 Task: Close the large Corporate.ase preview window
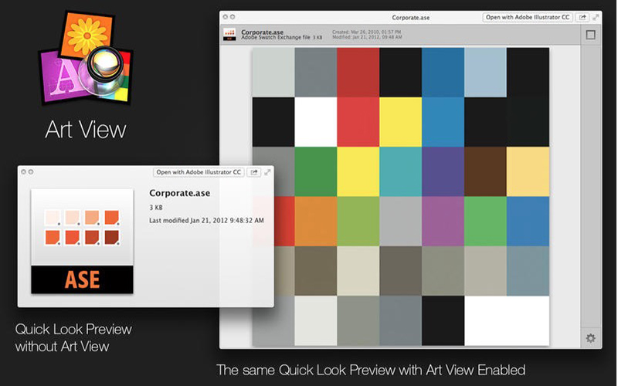pos(225,17)
